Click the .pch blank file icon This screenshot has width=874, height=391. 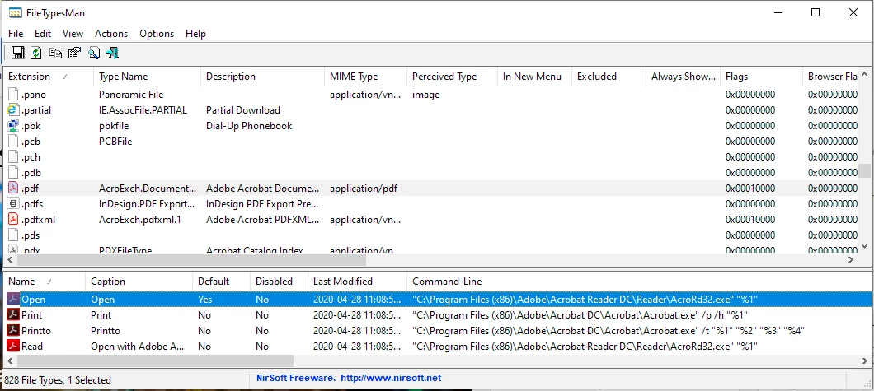[x=13, y=157]
